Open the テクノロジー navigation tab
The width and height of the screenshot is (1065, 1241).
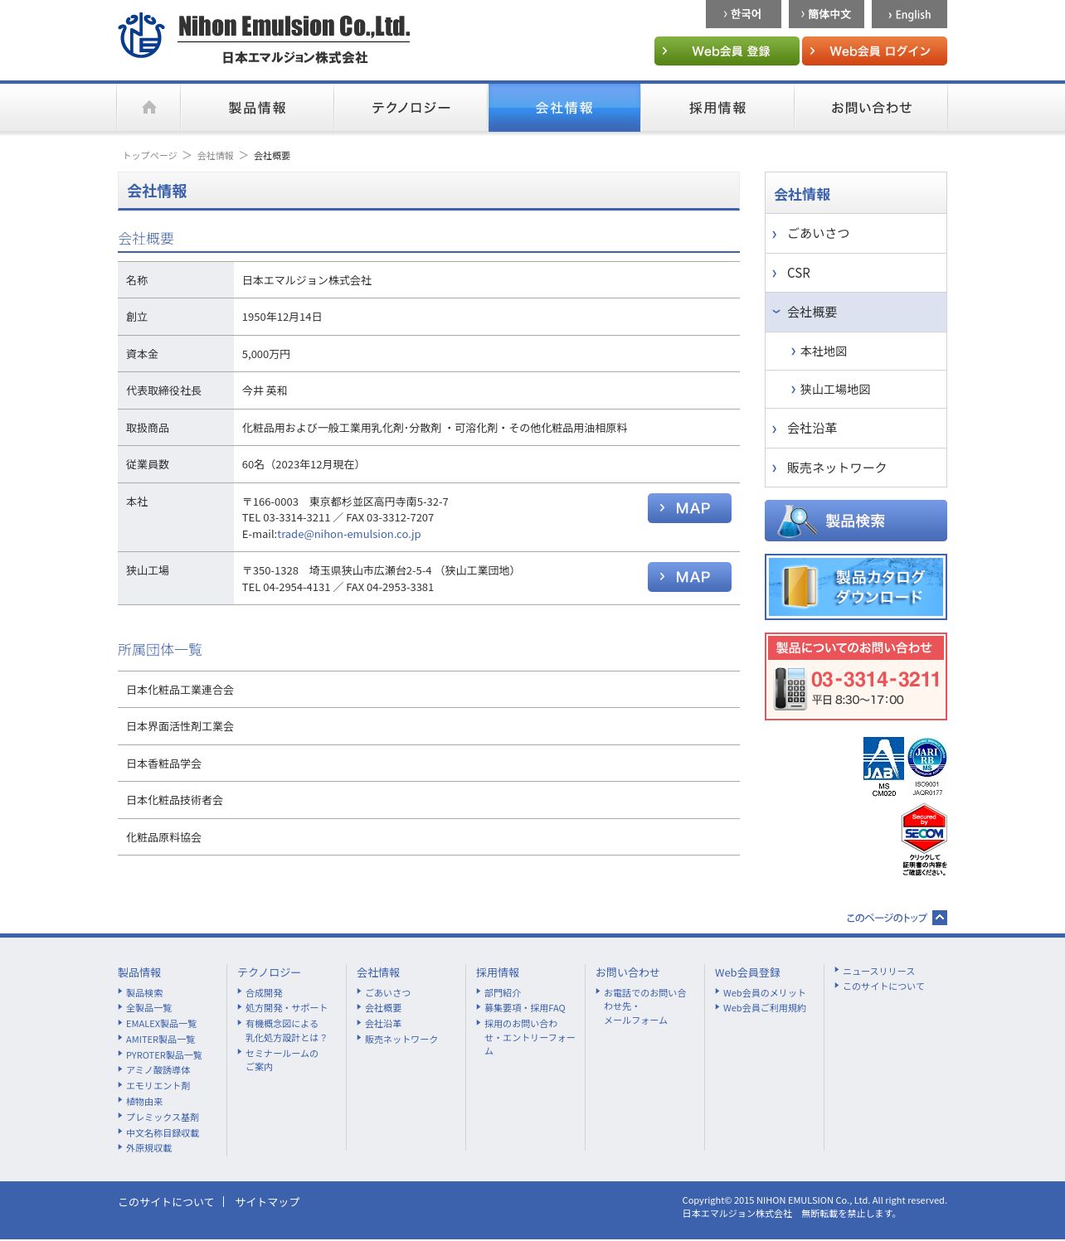[411, 108]
